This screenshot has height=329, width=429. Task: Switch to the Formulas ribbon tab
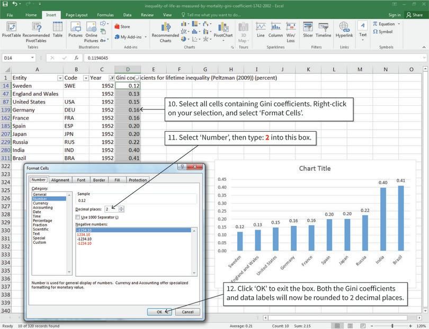(x=105, y=15)
